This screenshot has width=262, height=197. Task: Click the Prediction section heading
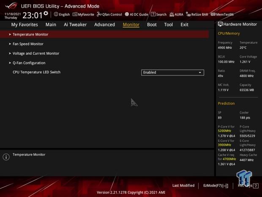pos(226,103)
